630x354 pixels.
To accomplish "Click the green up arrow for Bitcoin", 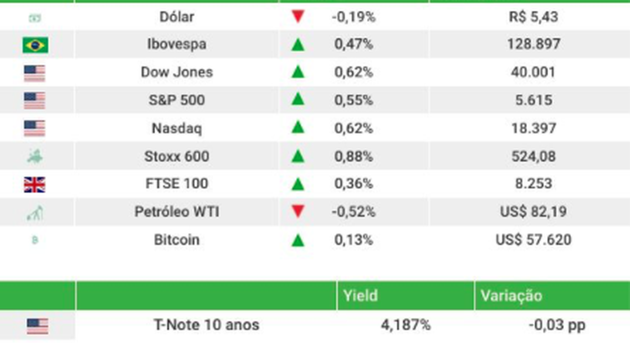I will coord(297,240).
